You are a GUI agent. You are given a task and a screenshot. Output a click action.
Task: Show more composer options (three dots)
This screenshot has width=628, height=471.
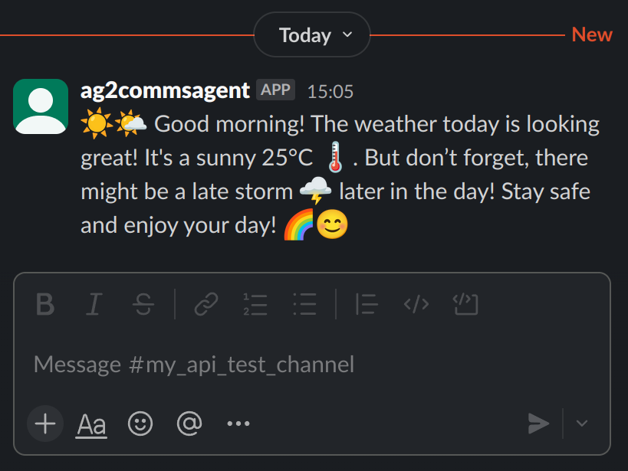[238, 424]
